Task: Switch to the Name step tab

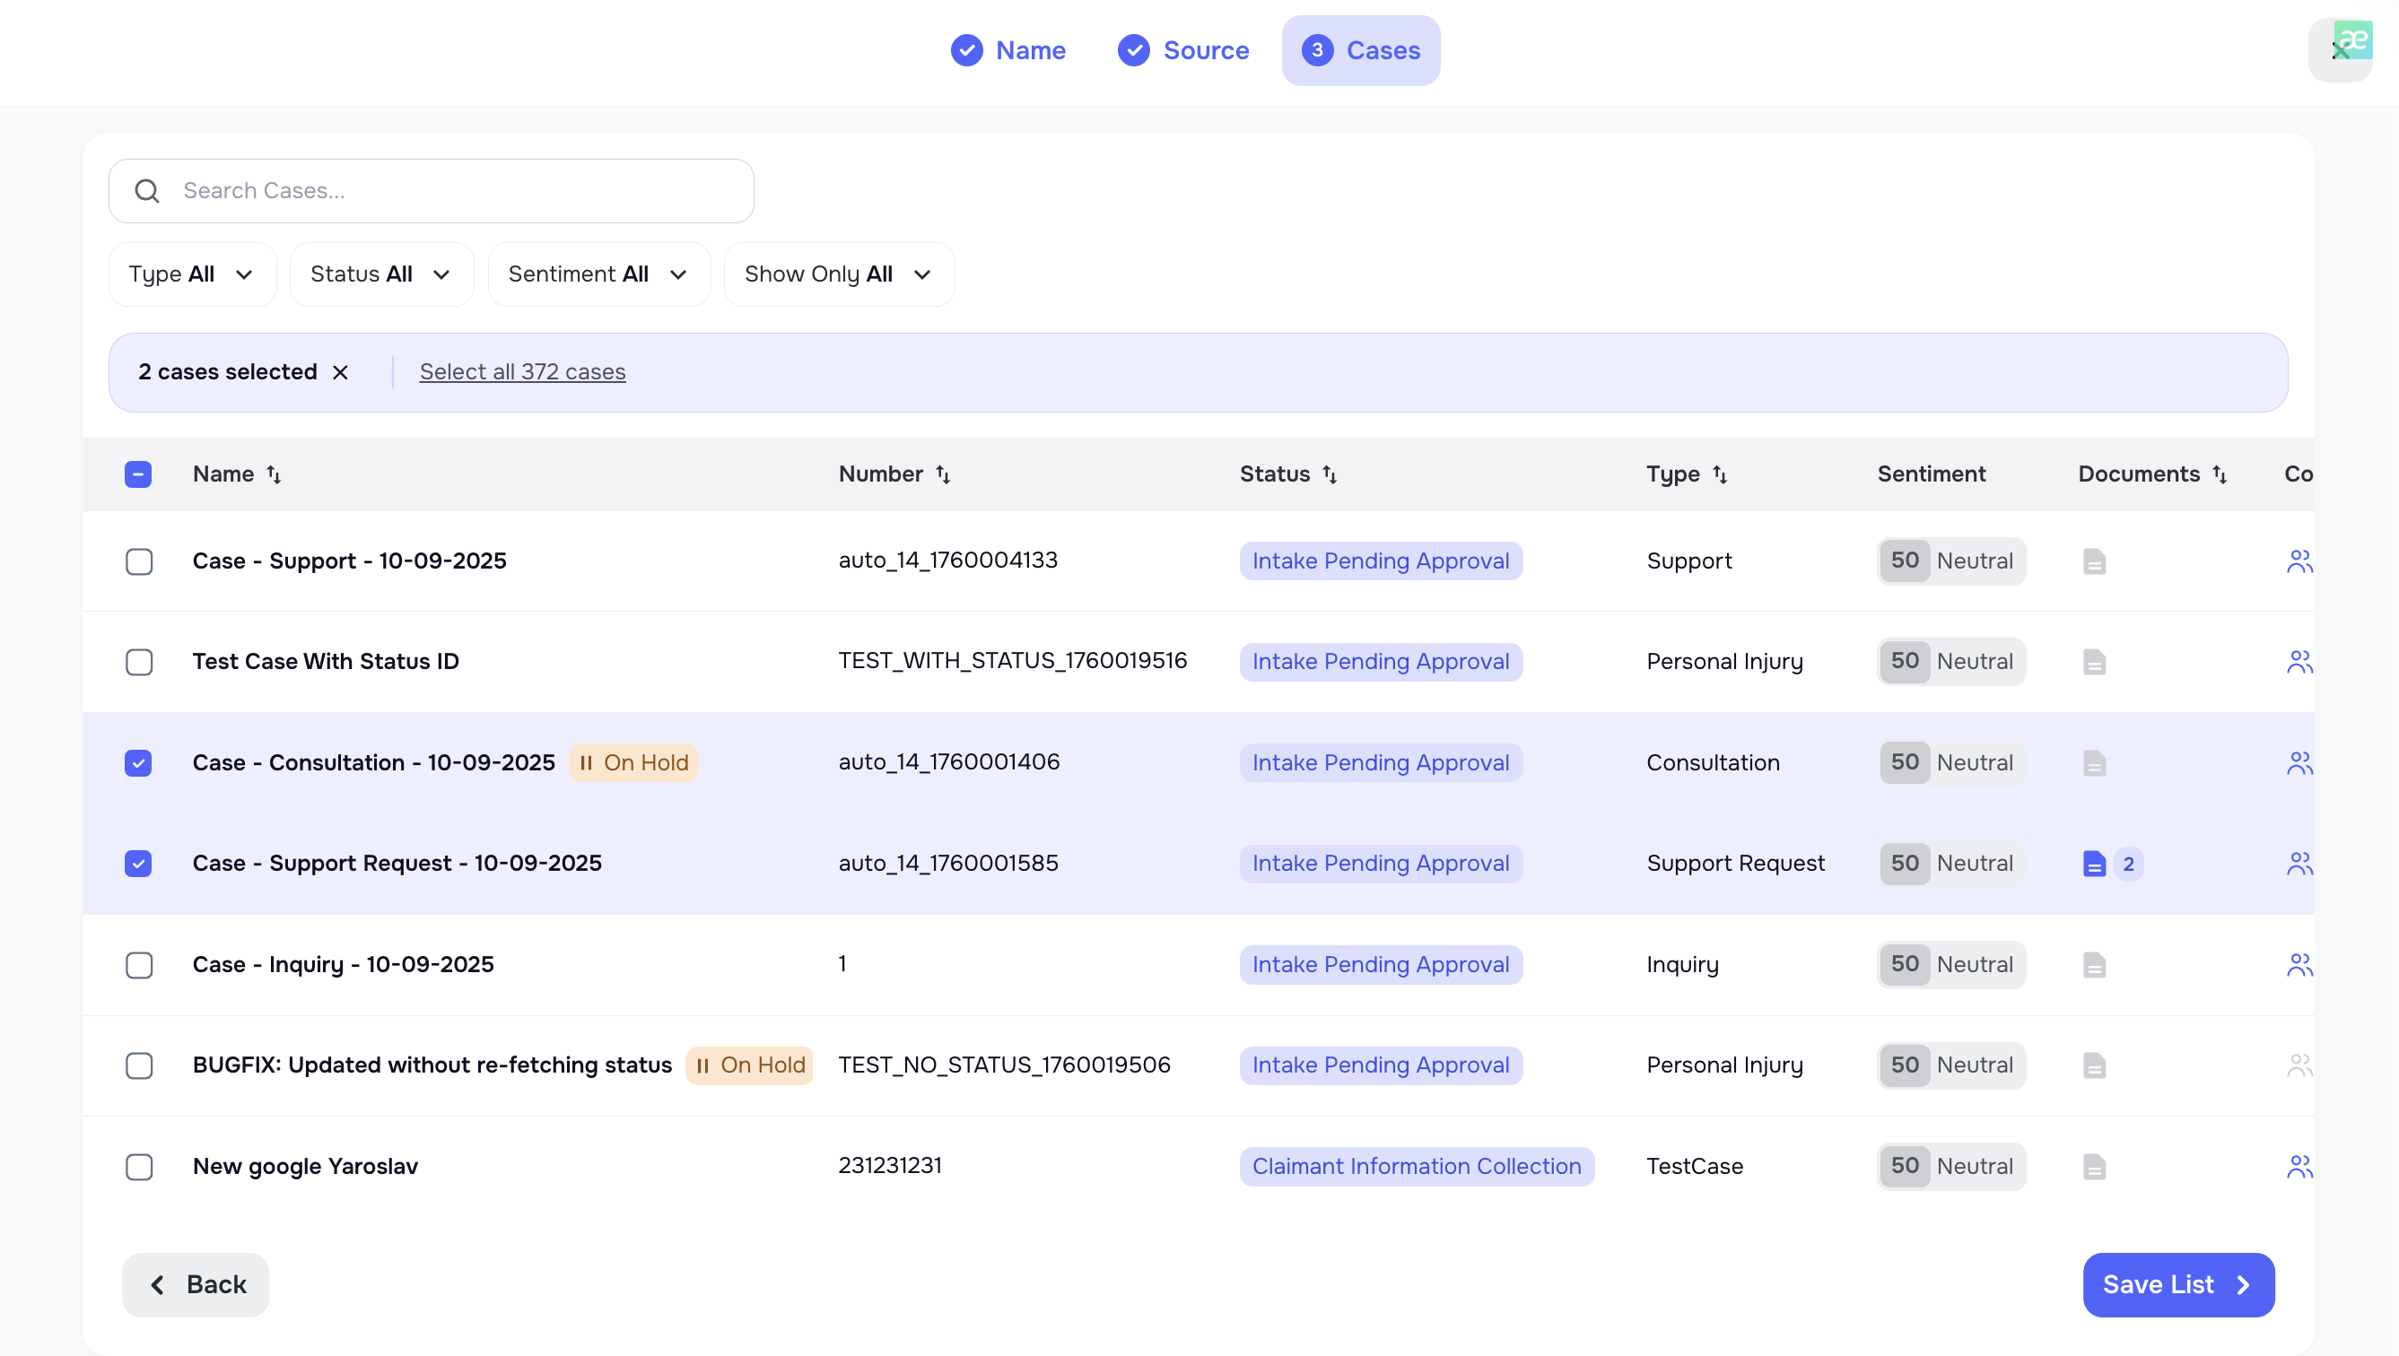Action: pyautogui.click(x=1008, y=50)
